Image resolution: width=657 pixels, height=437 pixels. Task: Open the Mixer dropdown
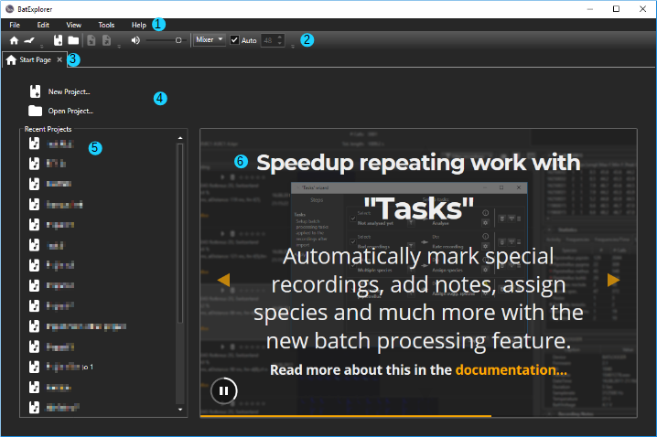click(x=209, y=39)
